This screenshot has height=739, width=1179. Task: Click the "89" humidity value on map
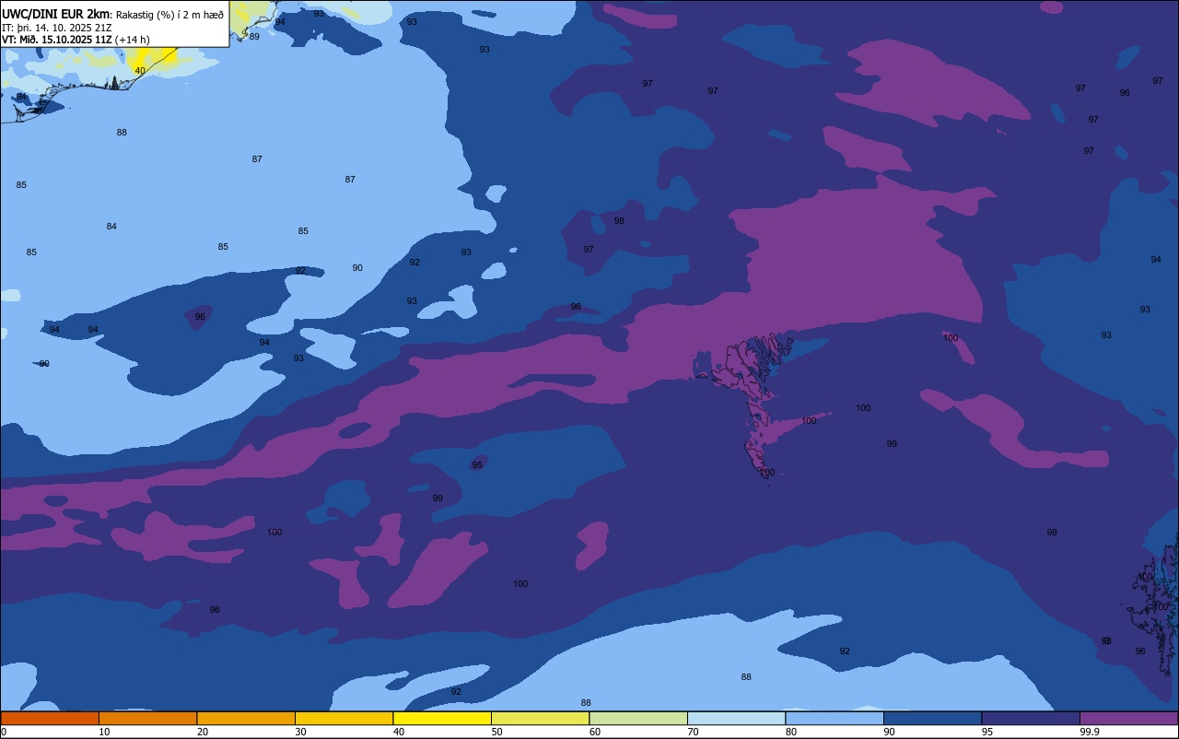254,37
